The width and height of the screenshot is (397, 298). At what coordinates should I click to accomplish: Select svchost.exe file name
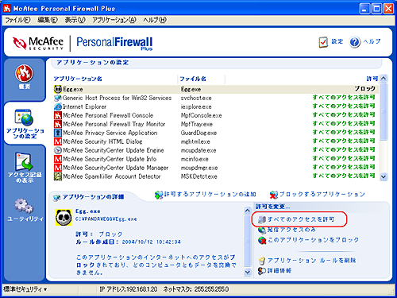click(196, 98)
